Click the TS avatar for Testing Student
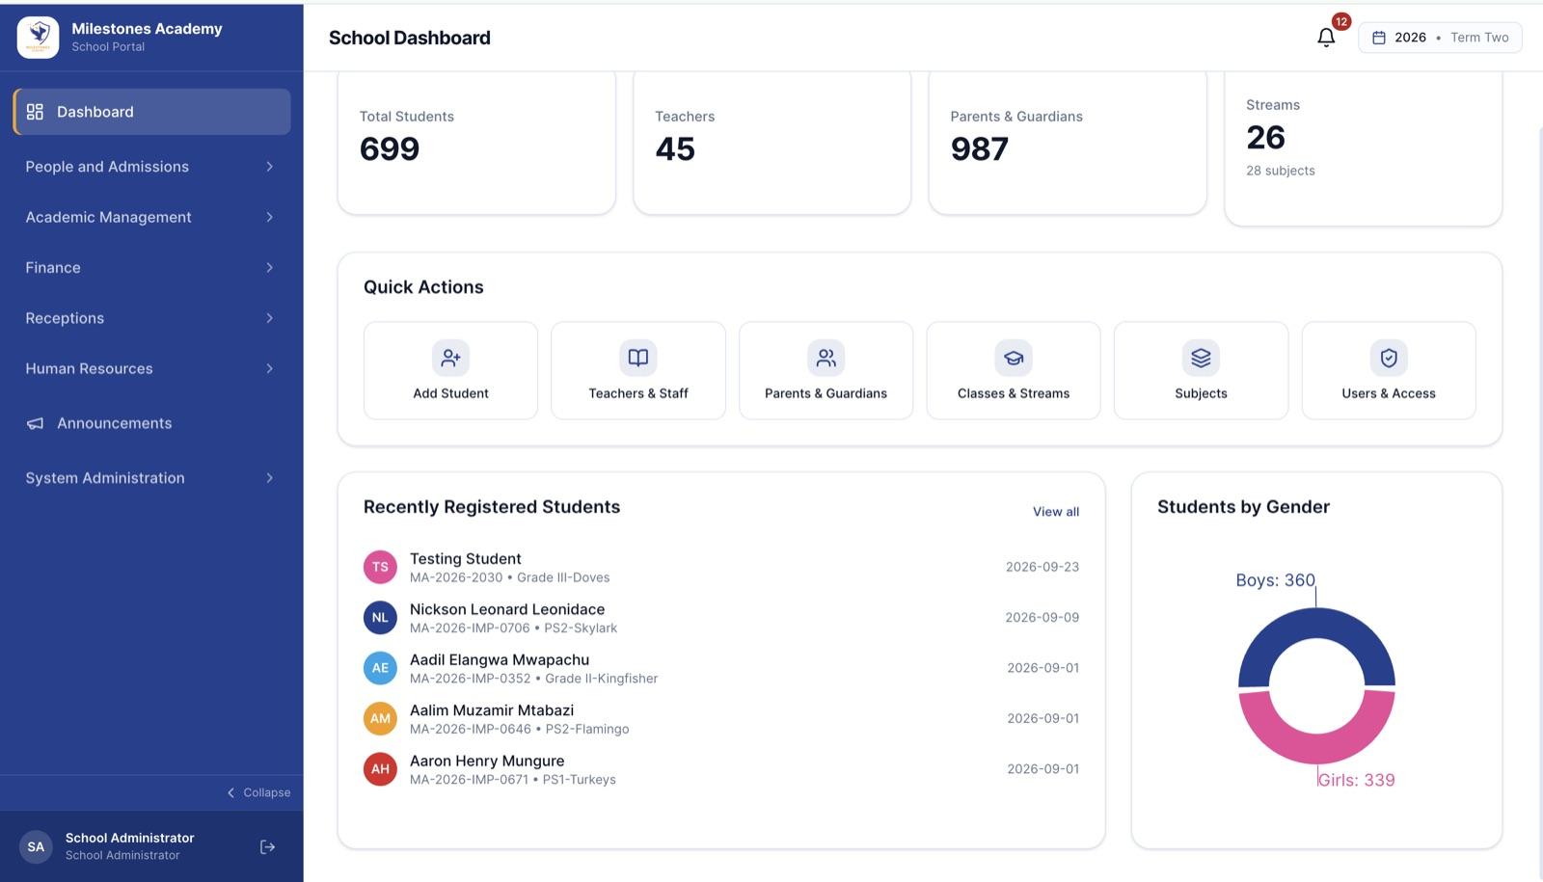Viewport: 1543px width, 882px height. pyautogui.click(x=380, y=567)
